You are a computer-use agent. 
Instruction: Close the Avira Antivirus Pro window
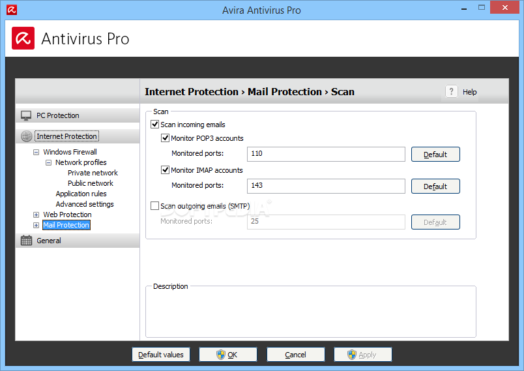click(x=504, y=7)
